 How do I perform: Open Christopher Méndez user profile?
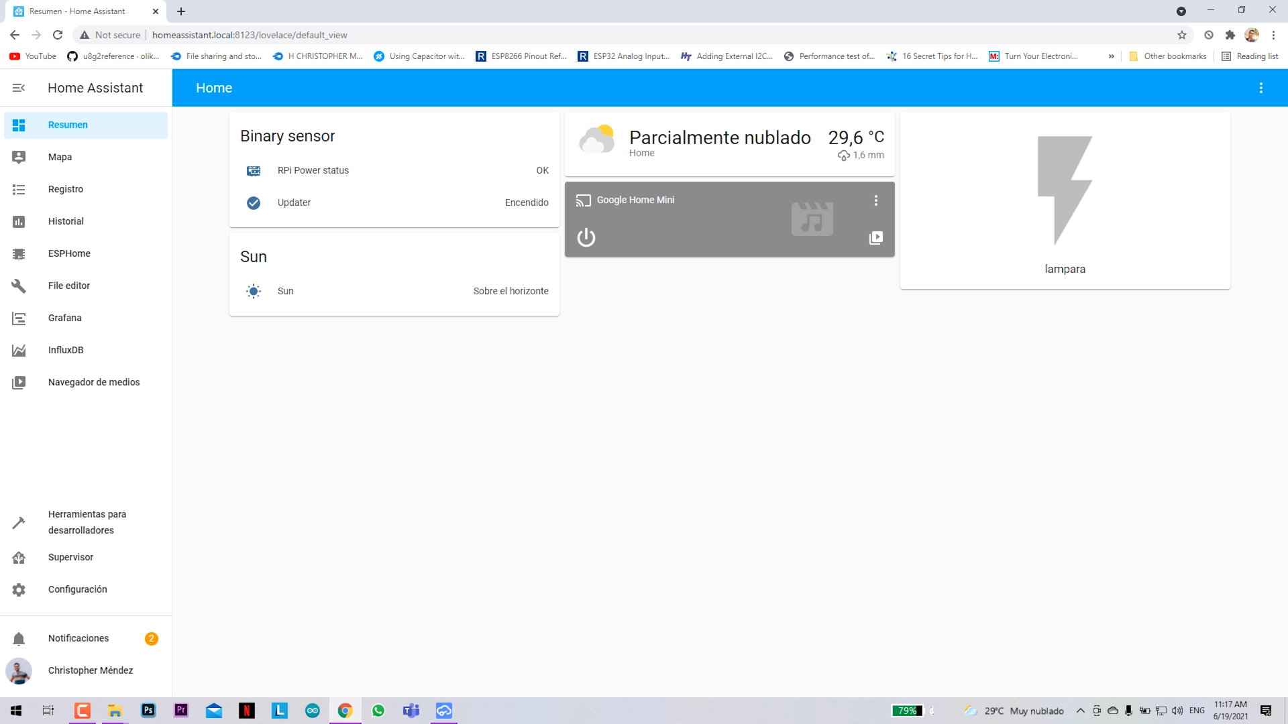90,670
